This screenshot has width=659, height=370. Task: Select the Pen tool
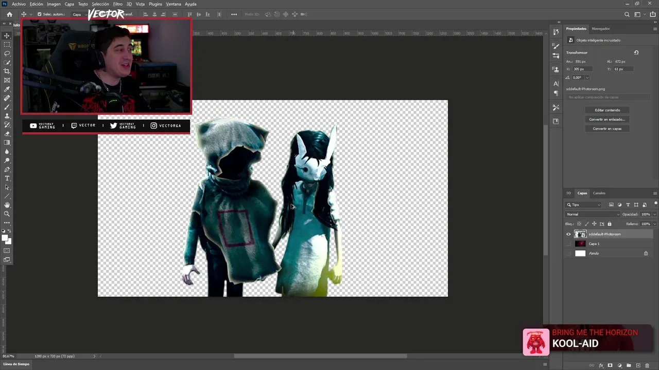click(x=7, y=169)
